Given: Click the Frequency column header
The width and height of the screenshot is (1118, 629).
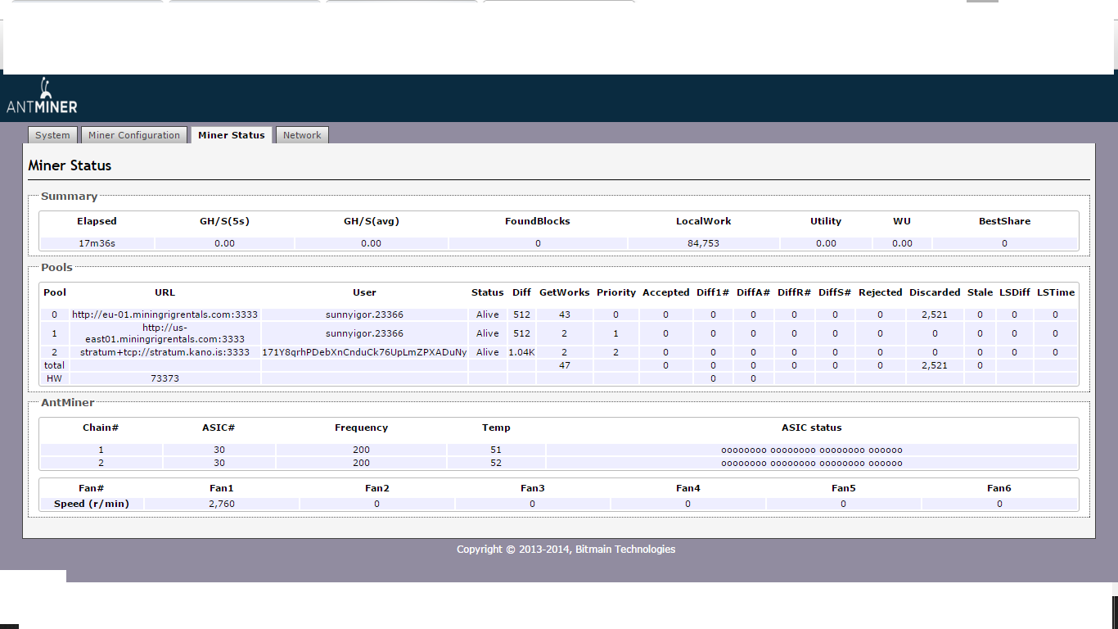Looking at the screenshot, I should [x=361, y=428].
